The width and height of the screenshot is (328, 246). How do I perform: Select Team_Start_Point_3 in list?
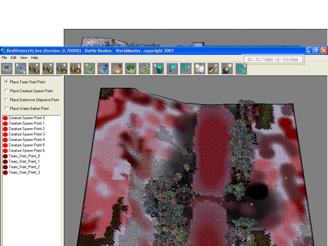(x=21, y=172)
